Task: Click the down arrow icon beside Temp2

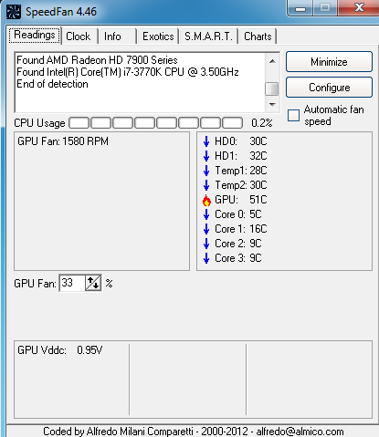Action: click(x=206, y=185)
